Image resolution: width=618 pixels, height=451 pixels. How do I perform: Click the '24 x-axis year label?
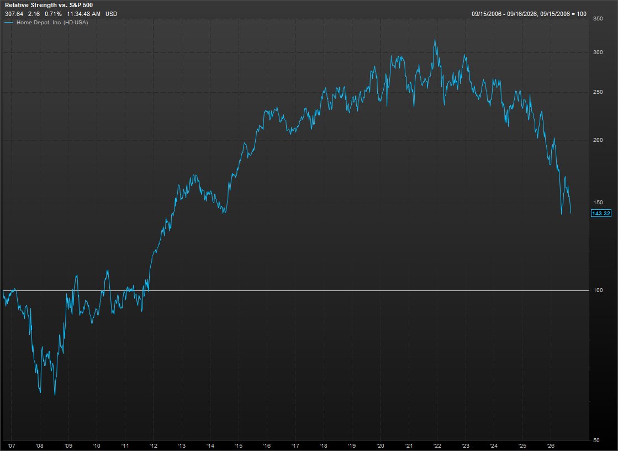494,446
